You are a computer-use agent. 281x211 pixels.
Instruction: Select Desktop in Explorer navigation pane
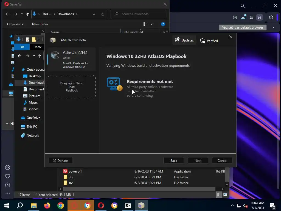click(x=32, y=76)
